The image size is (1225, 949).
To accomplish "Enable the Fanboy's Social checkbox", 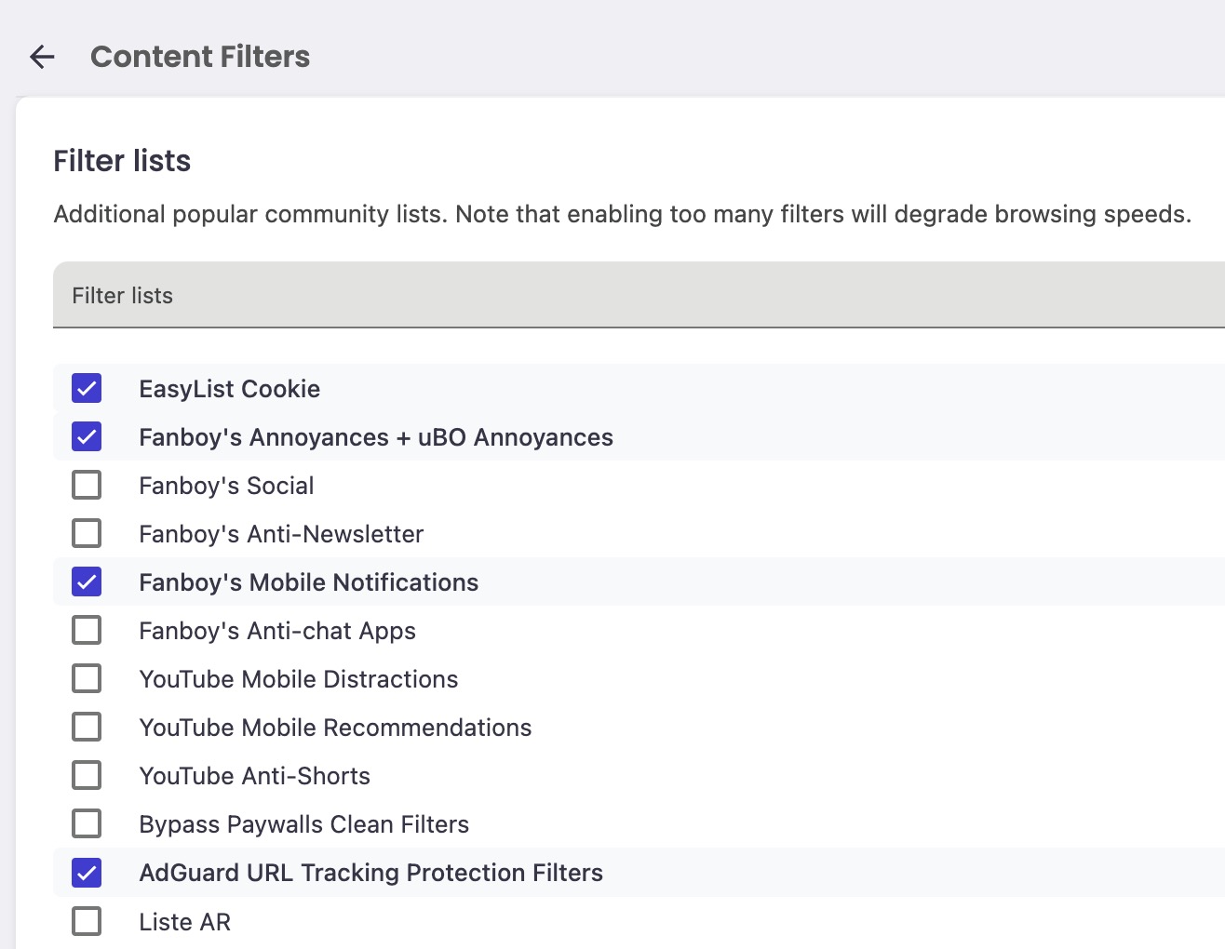I will [x=87, y=485].
